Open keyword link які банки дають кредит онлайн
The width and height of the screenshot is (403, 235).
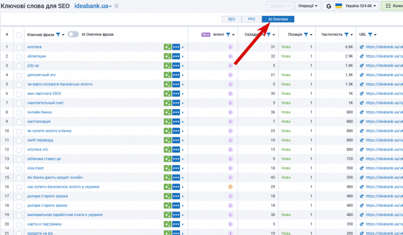click(55, 177)
